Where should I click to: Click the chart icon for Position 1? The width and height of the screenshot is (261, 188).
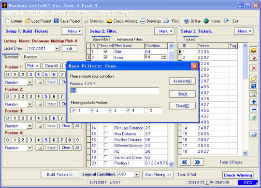(x=40, y=82)
